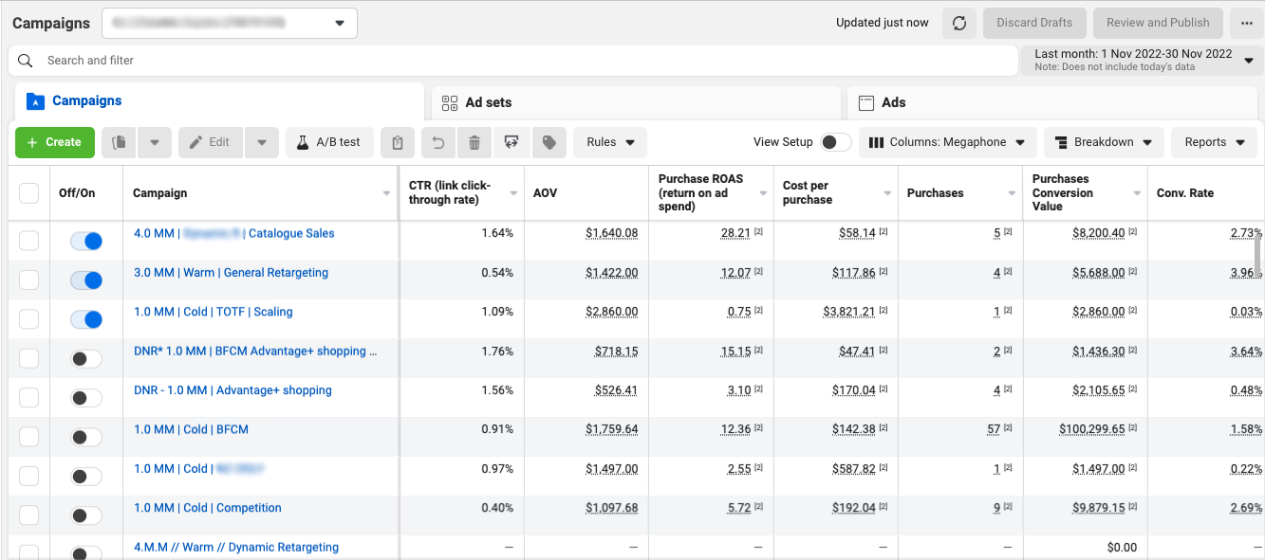
Task: Open the Columns: Megaphone dropdown
Action: pyautogui.click(x=947, y=142)
